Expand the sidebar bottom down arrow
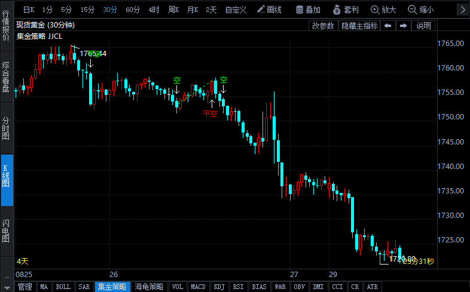The height and width of the screenshot is (292, 470). 7,288
